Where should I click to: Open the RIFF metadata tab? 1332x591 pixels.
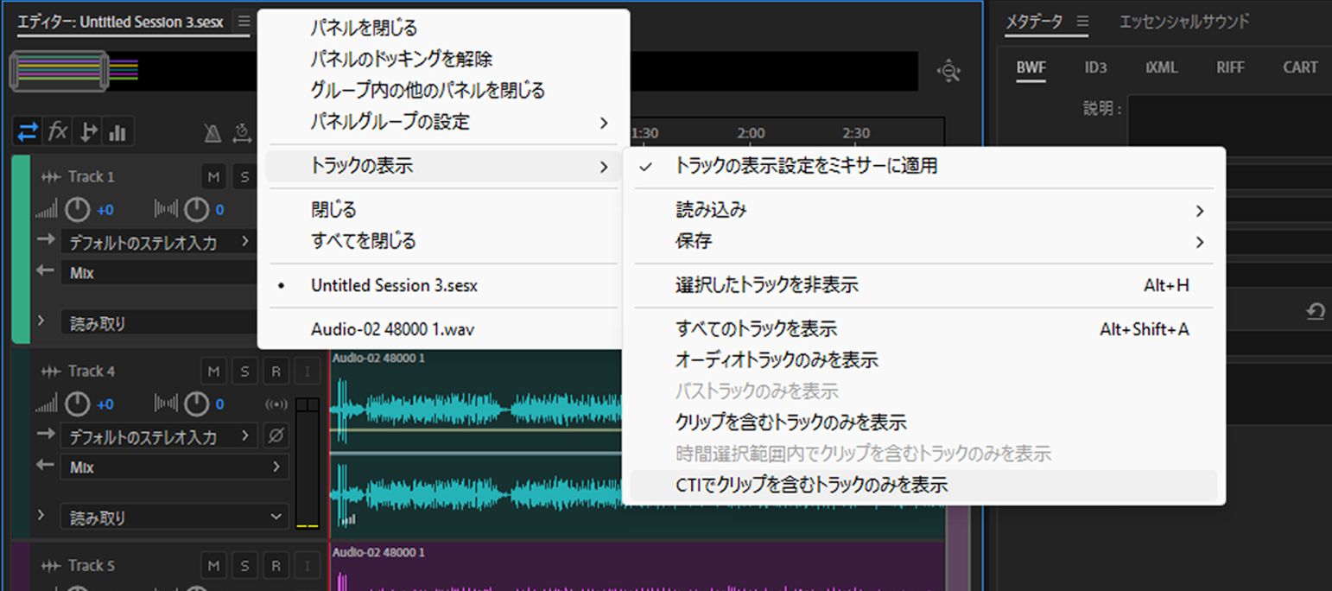(x=1231, y=67)
